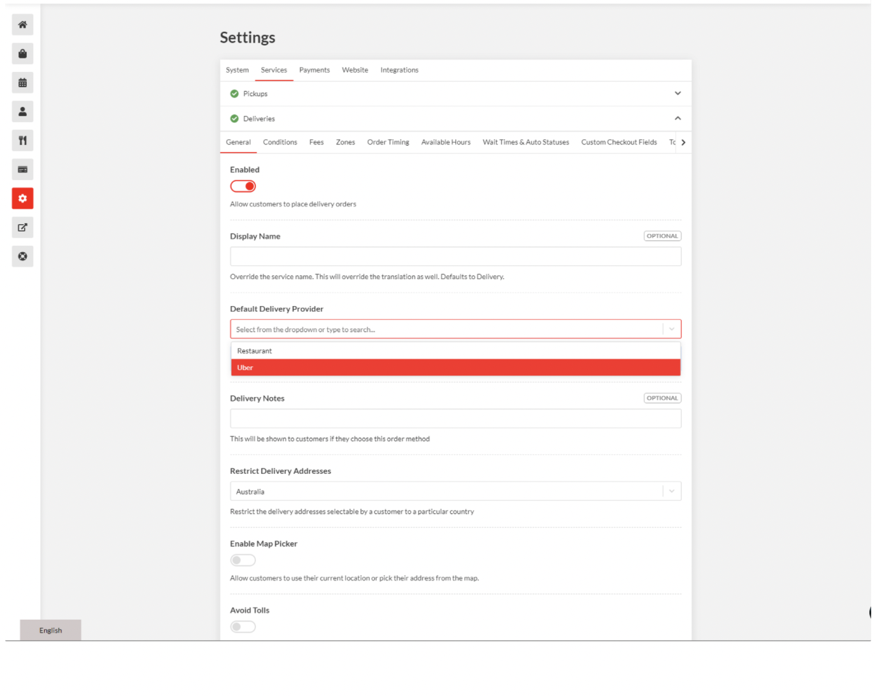Collapse the Deliveries section chevron
The image size is (875, 696).
pos(677,118)
